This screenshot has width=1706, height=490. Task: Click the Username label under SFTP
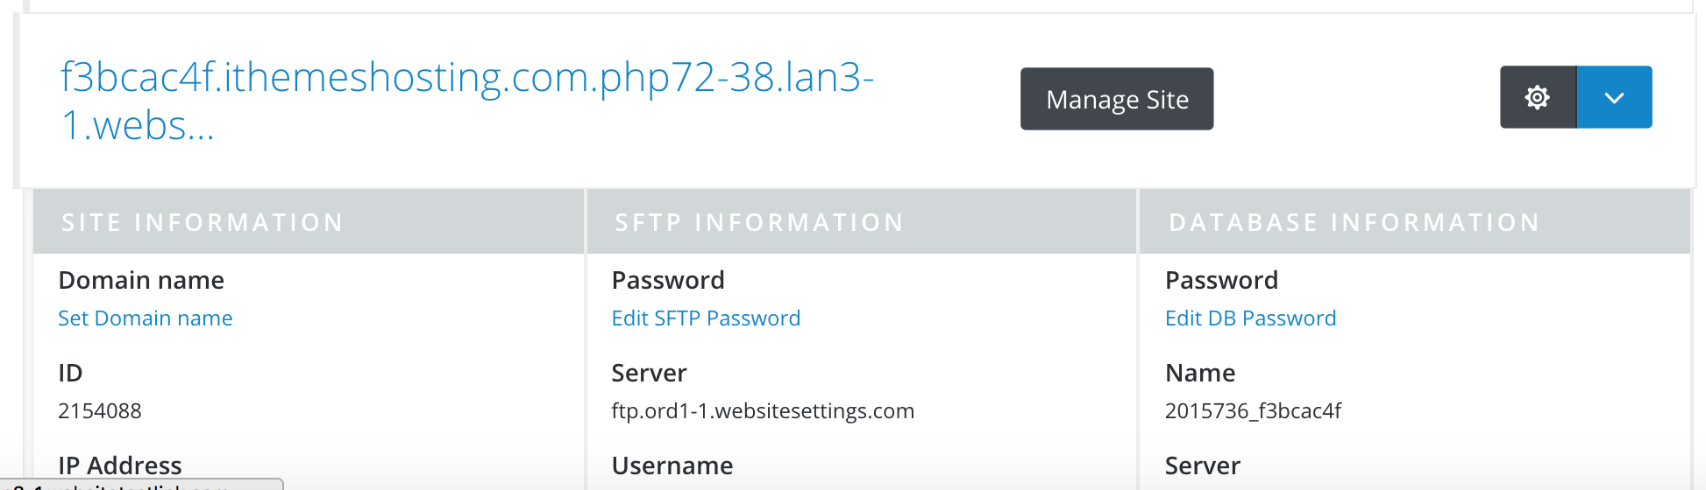pyautogui.click(x=672, y=465)
